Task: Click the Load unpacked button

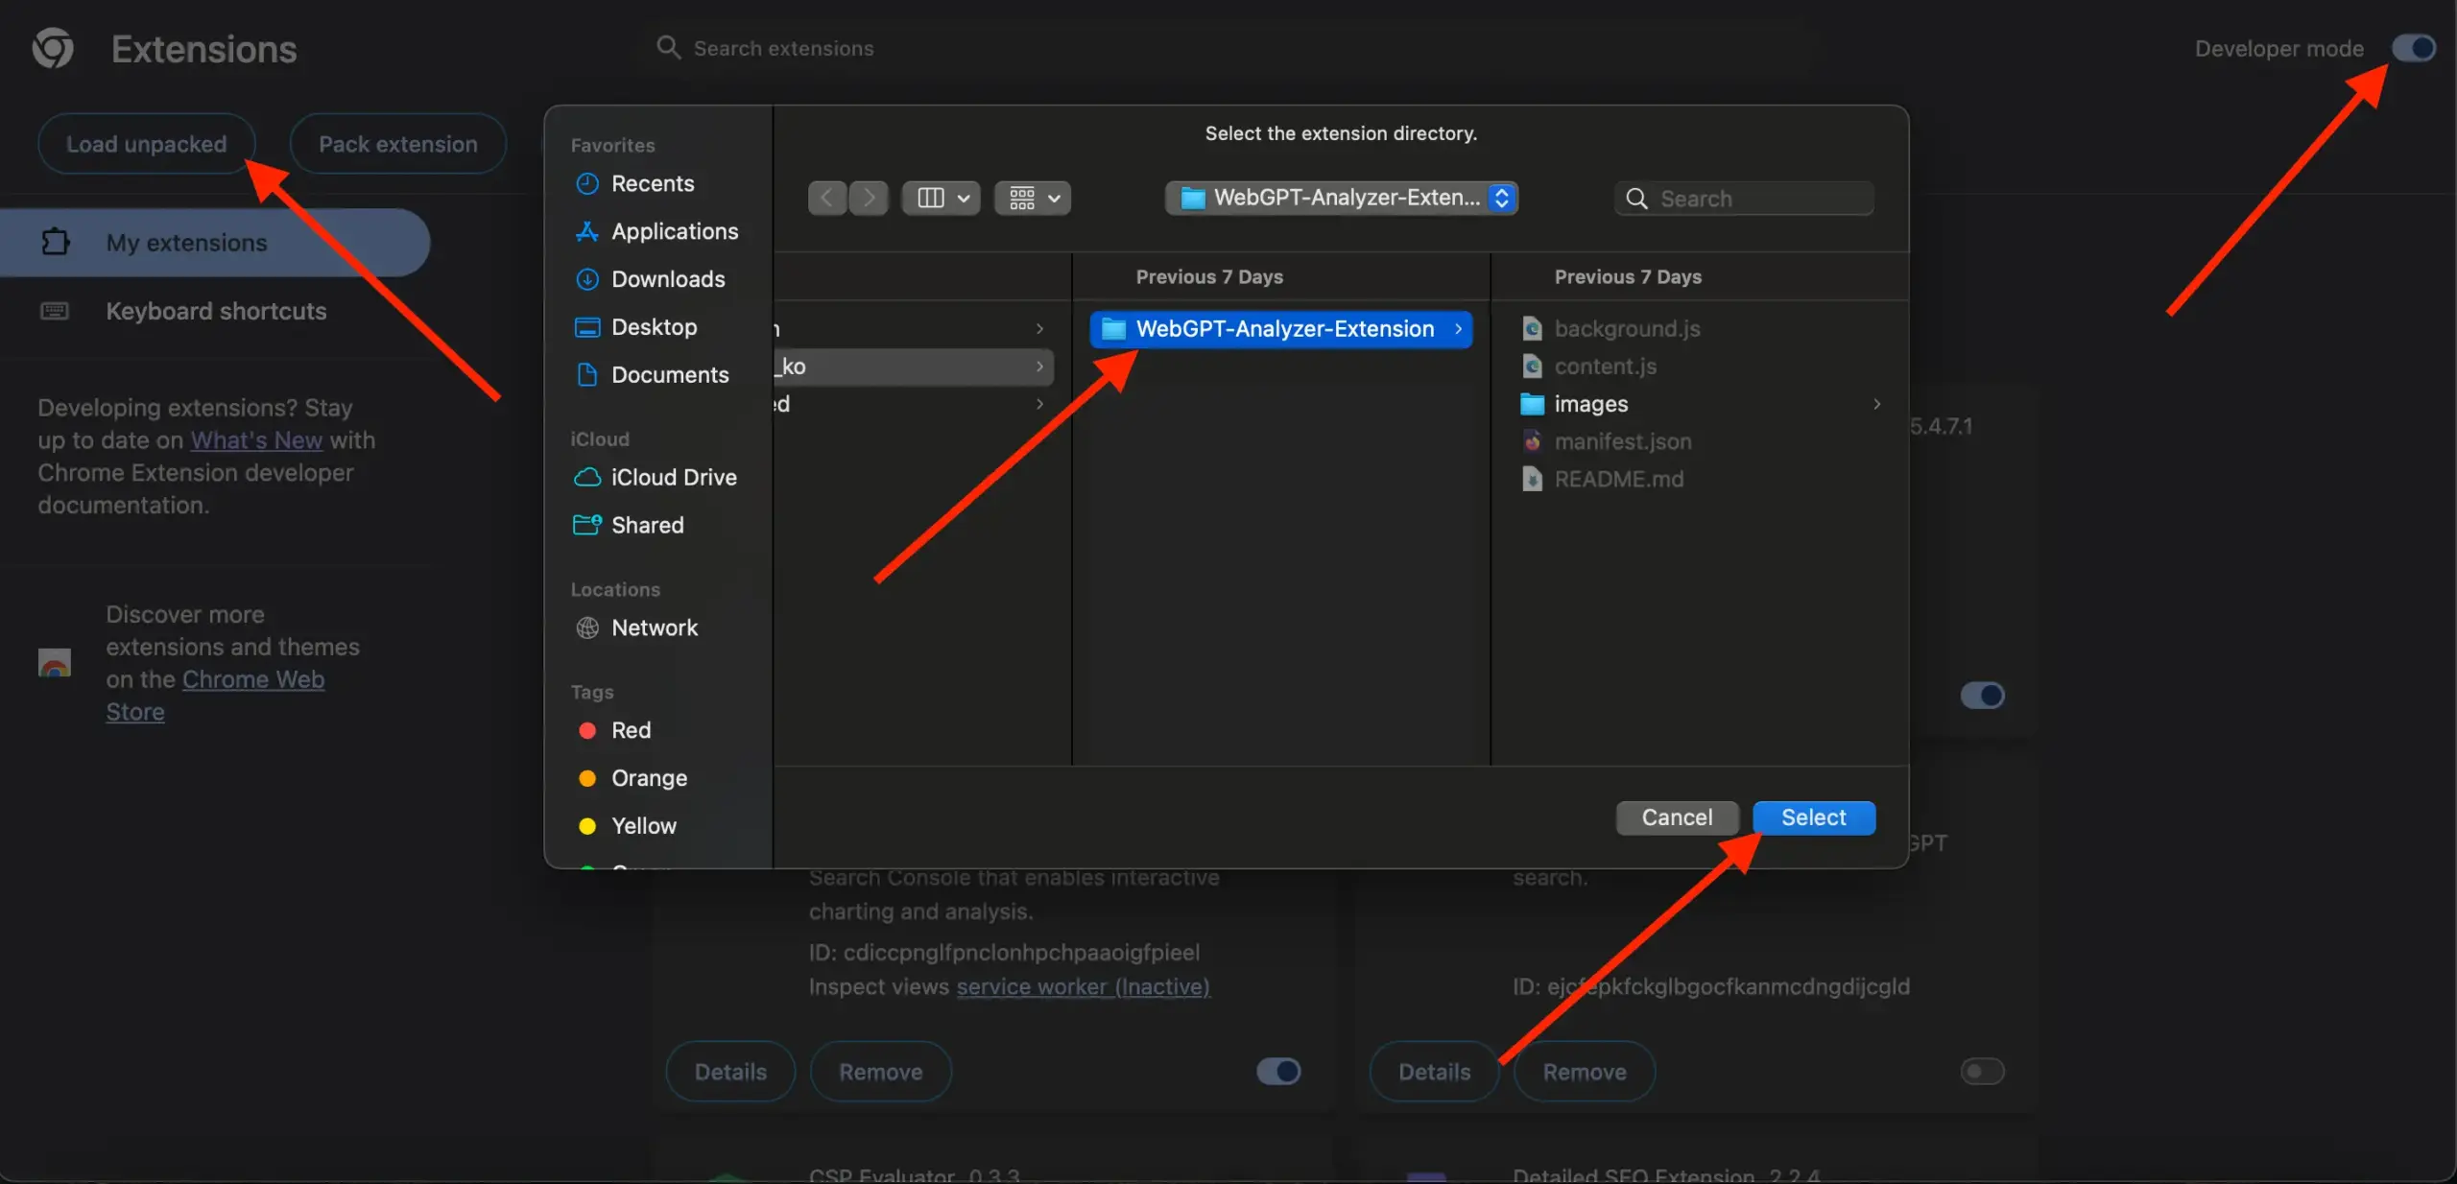Action: tap(146, 144)
